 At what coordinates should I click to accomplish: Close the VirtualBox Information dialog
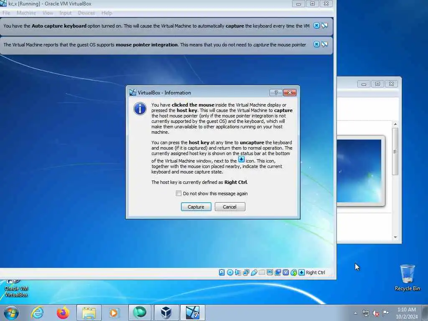point(290,92)
